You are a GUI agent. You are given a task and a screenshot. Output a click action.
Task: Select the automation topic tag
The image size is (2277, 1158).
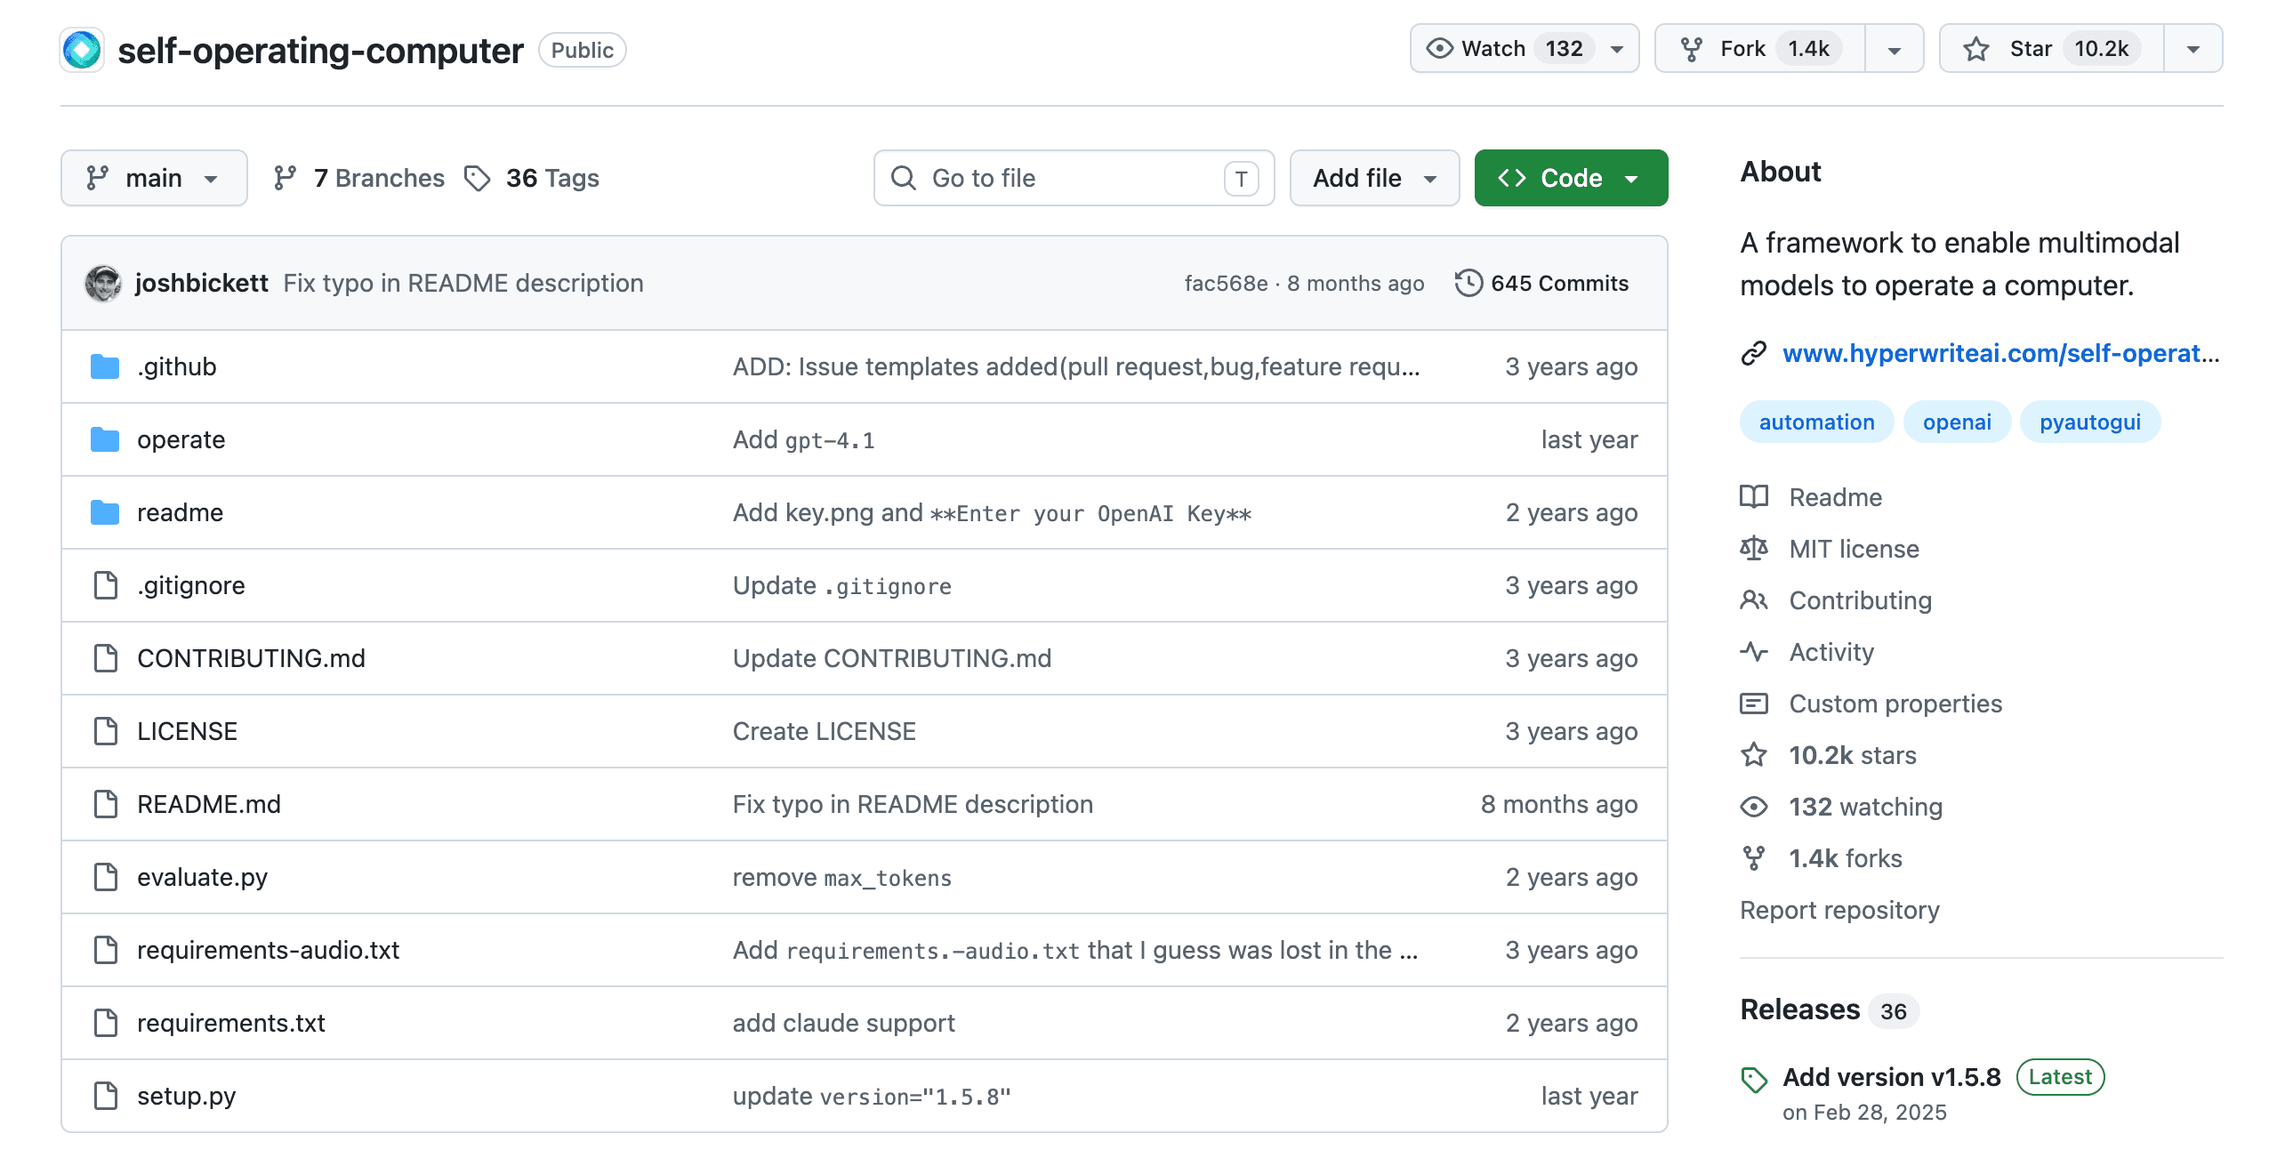click(x=1816, y=422)
